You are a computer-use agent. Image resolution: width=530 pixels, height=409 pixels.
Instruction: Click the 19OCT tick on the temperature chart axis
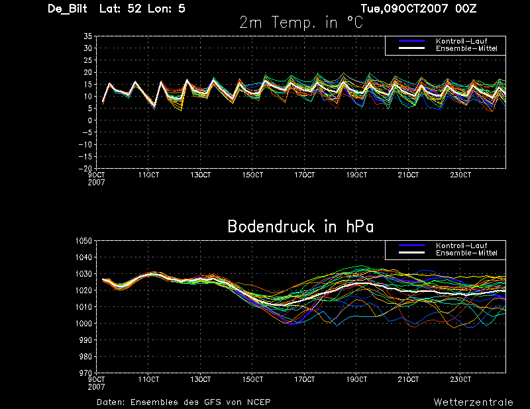click(x=356, y=175)
